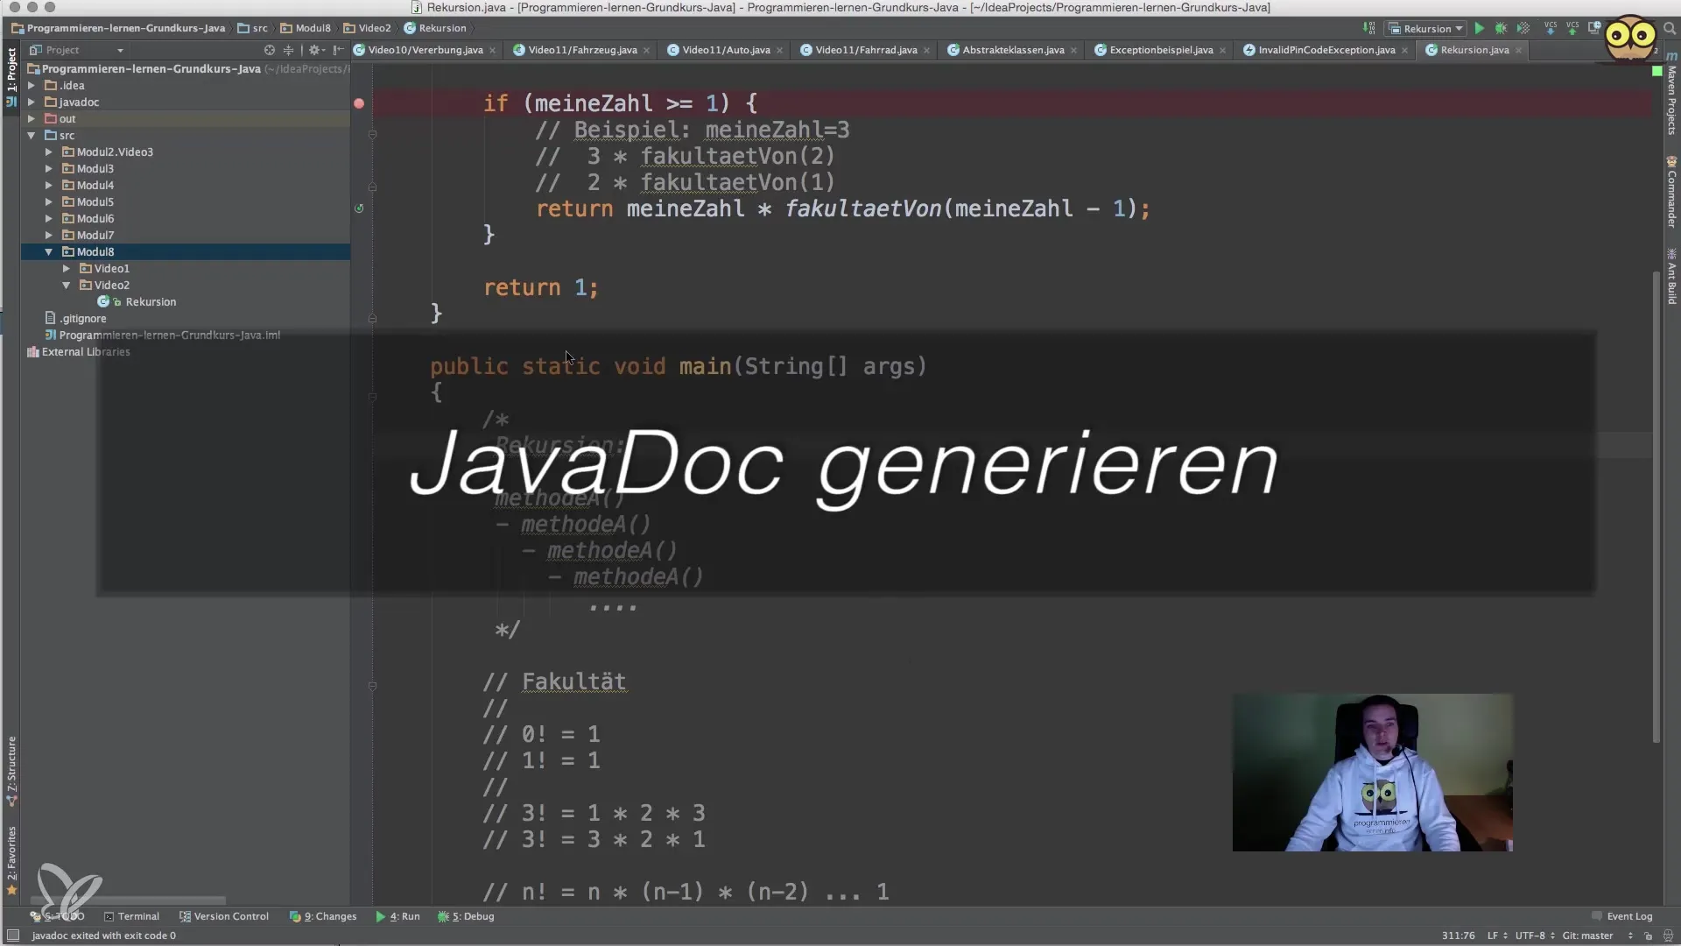Screen dimensions: 1681x946
Task: Open the LF line separator dropdown in the status bar
Action: click(x=1497, y=935)
